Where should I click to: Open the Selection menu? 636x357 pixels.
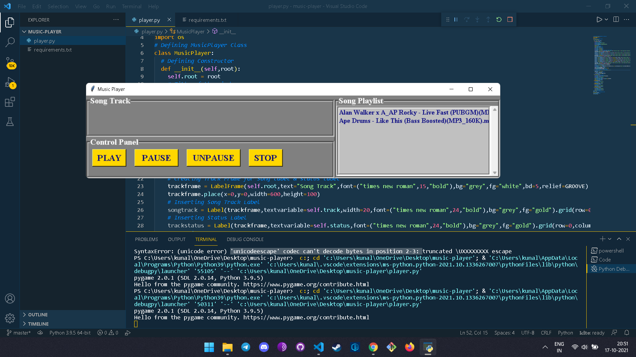(x=58, y=6)
